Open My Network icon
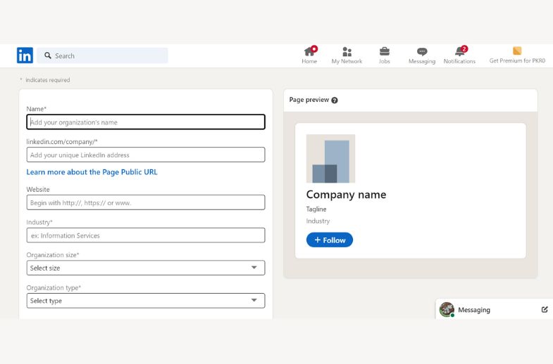553x364 pixels. click(347, 52)
